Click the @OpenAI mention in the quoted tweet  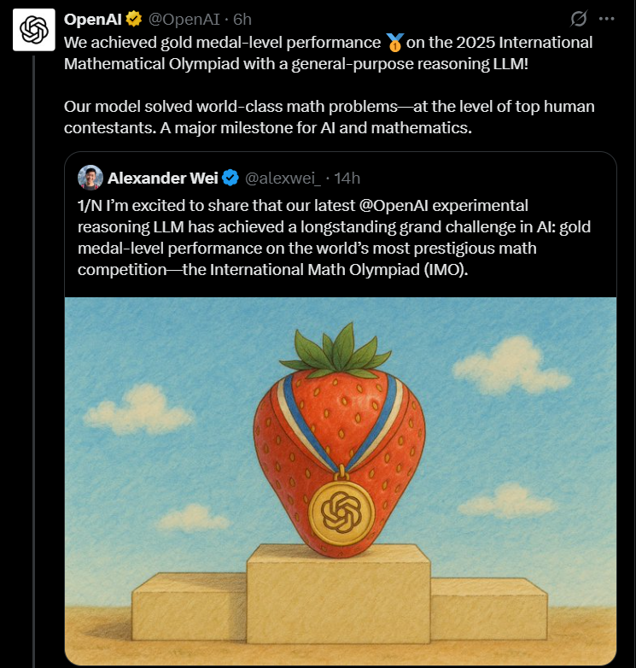(x=396, y=206)
